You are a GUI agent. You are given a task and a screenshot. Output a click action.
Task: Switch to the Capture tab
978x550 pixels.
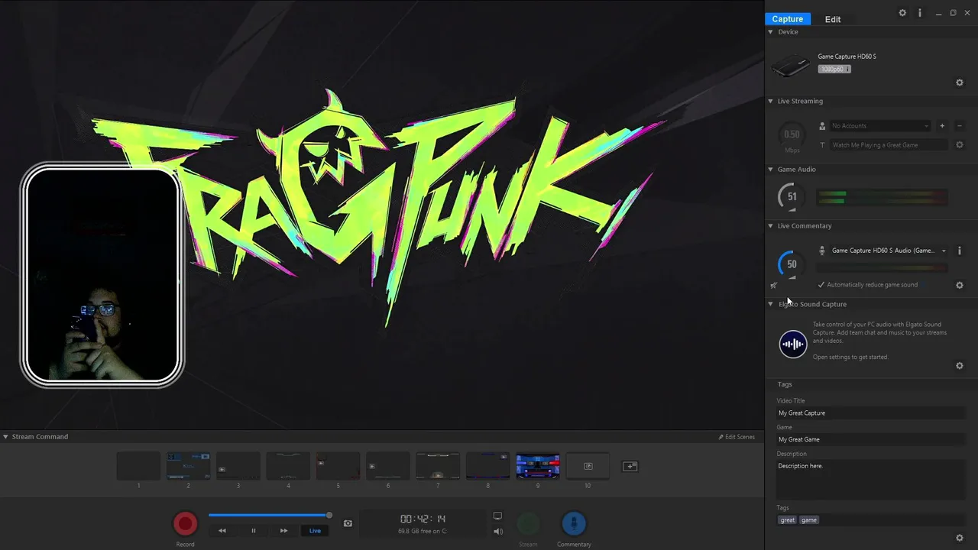787,19
